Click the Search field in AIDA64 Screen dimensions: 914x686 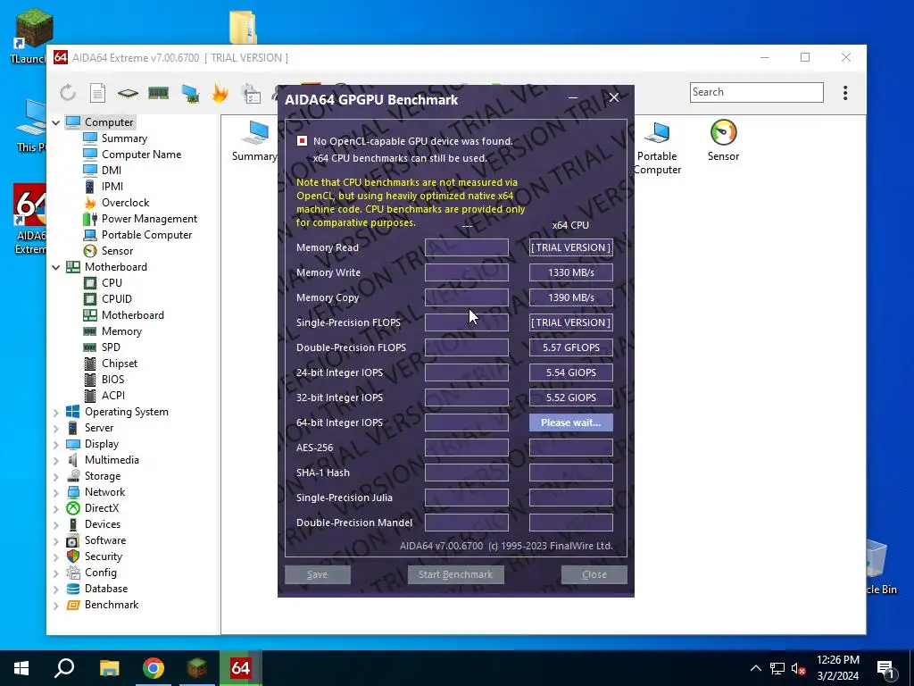click(757, 92)
